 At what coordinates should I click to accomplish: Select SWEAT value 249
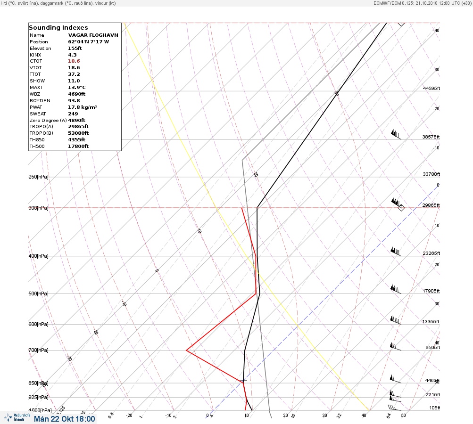(73, 114)
